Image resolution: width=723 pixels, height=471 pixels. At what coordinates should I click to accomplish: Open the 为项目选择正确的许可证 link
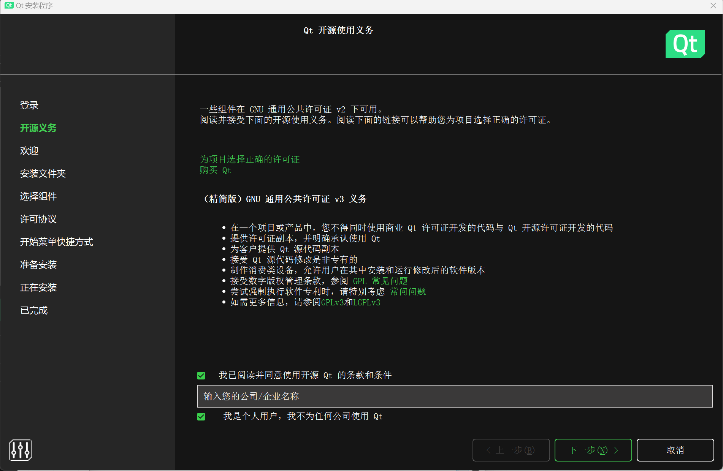(250, 160)
